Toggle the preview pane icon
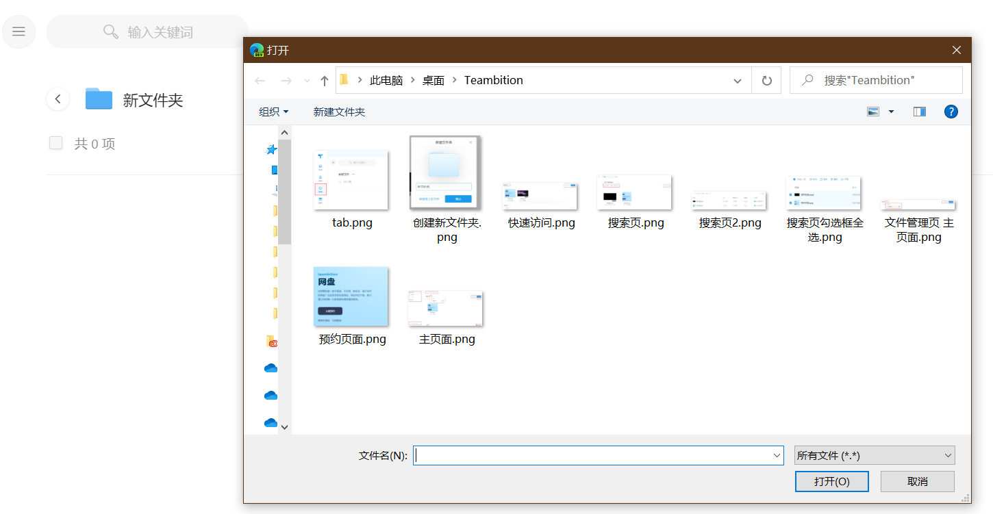 pos(919,112)
